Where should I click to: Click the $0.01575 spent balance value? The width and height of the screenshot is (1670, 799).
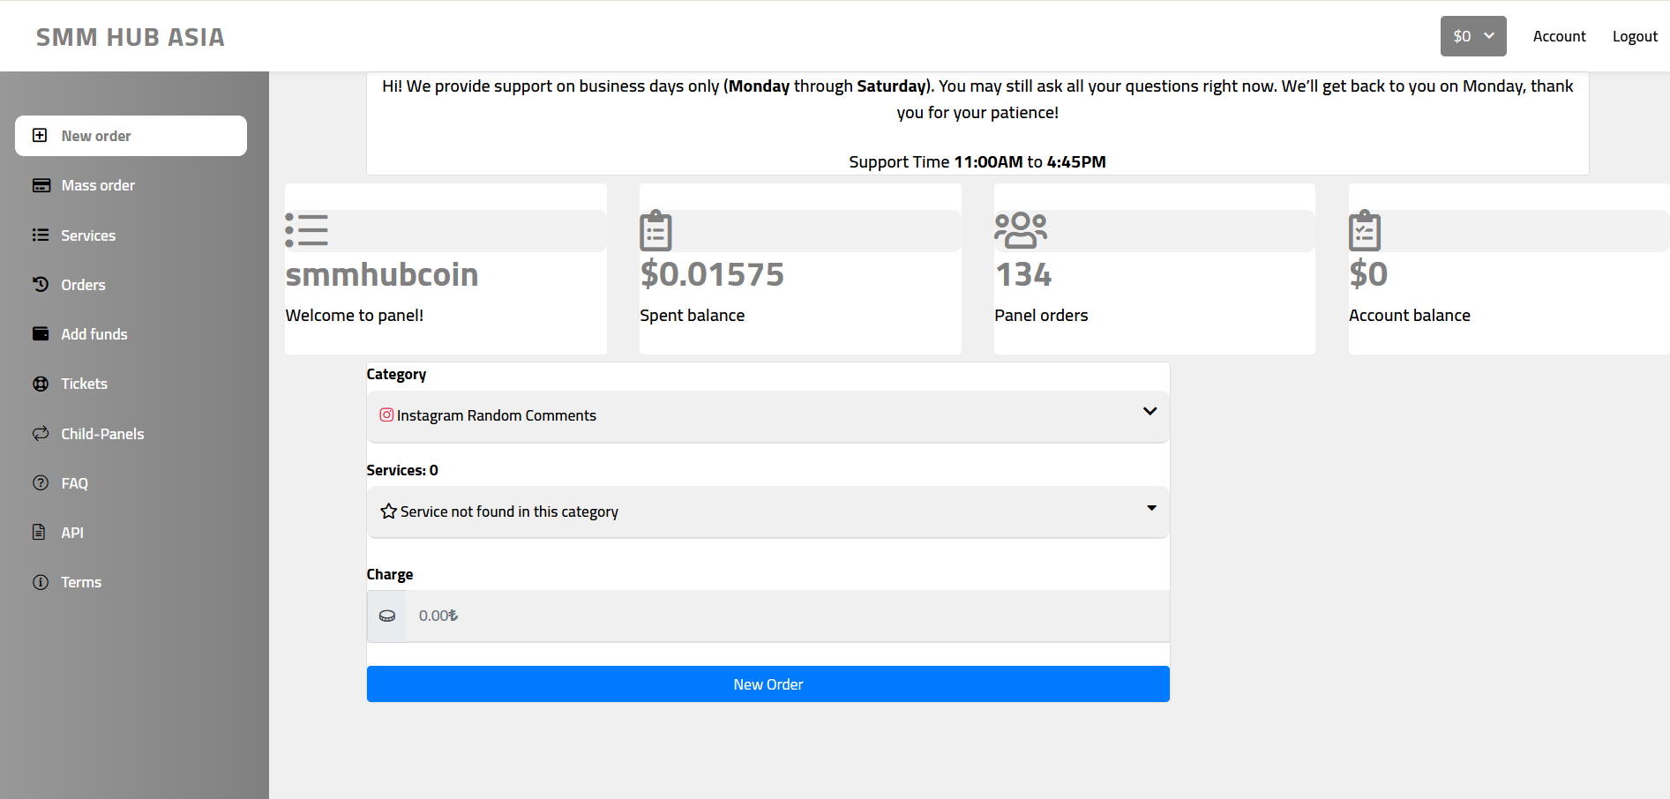coord(712,274)
